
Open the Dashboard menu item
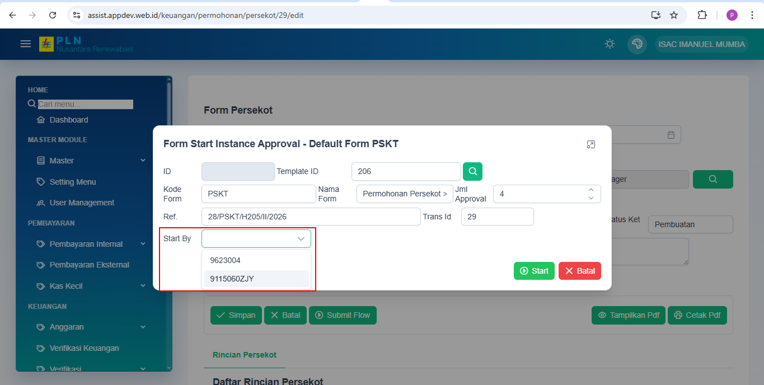(69, 120)
